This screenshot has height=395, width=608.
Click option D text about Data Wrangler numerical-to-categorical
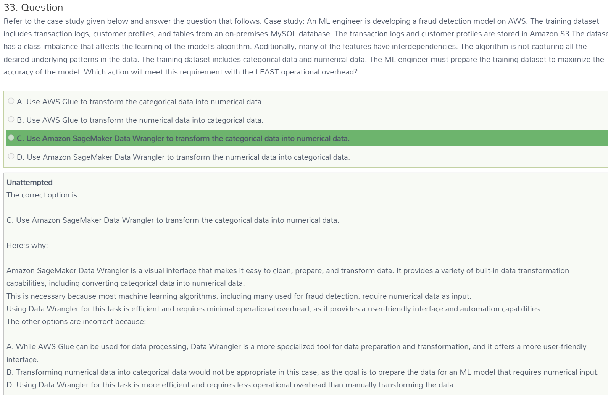pyautogui.click(x=183, y=157)
